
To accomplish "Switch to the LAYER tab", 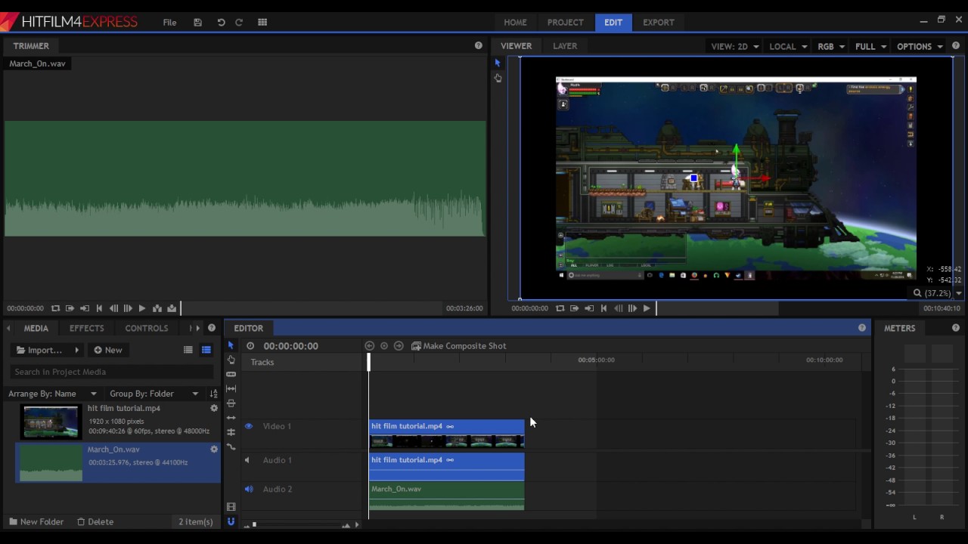I will (565, 46).
